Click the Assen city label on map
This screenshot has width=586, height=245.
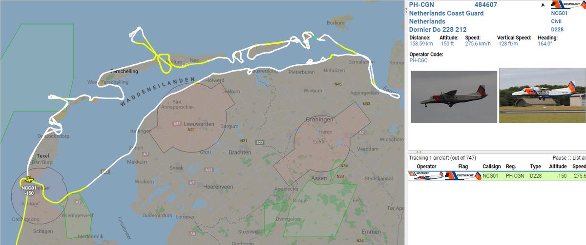pyautogui.click(x=319, y=178)
